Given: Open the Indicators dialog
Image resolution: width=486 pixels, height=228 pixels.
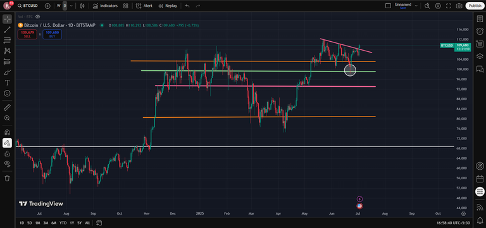Looking at the screenshot, I should pos(106,6).
